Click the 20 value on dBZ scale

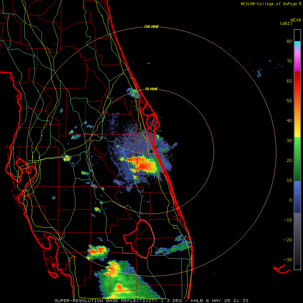point(289,161)
